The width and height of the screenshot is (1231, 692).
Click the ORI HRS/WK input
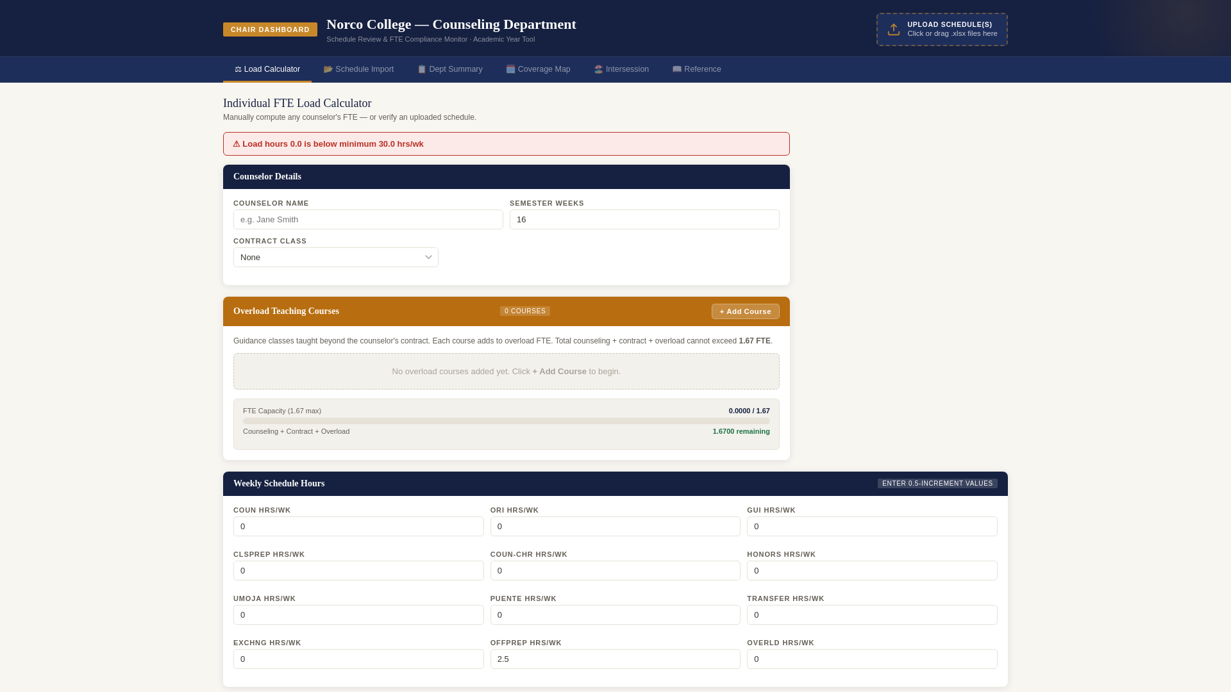pos(615,527)
